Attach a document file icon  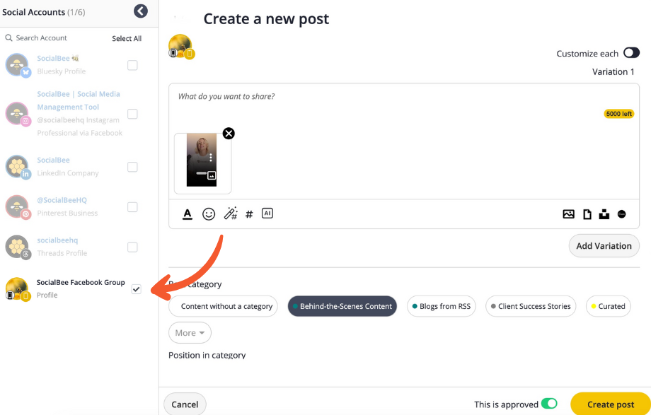[x=587, y=214]
